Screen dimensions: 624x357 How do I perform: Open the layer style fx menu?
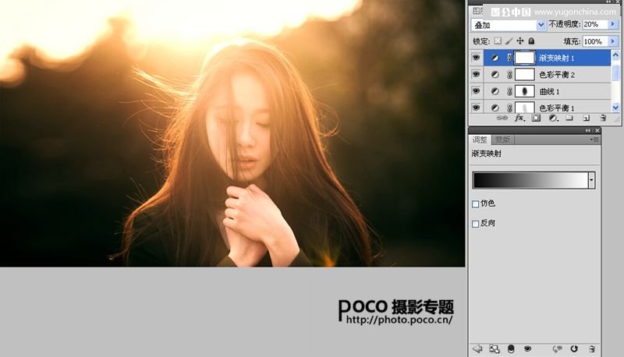tap(519, 118)
